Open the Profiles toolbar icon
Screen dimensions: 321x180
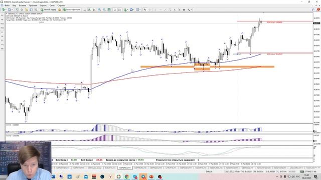click(x=10, y=9)
